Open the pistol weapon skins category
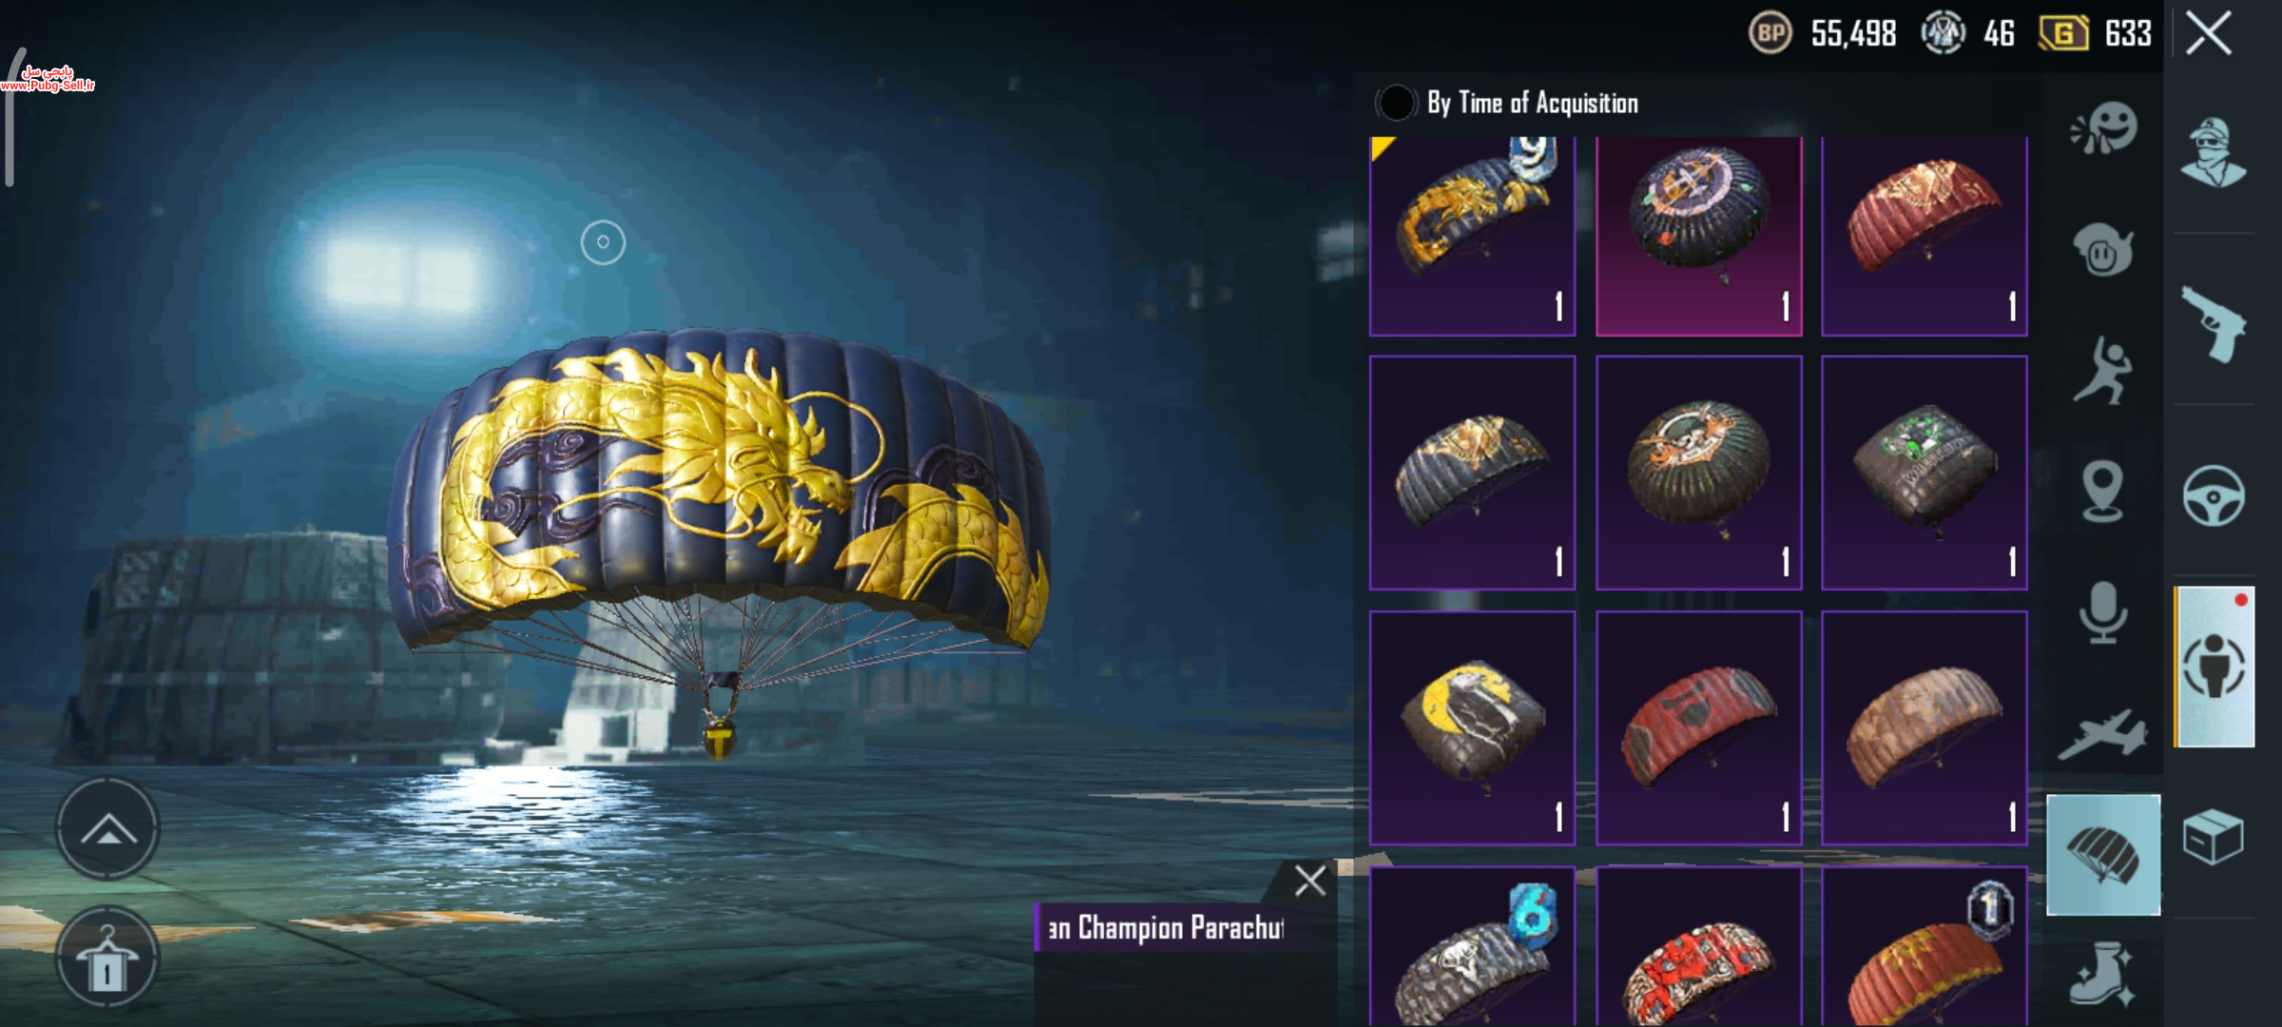Viewport: 2282px width, 1027px height. click(2214, 323)
